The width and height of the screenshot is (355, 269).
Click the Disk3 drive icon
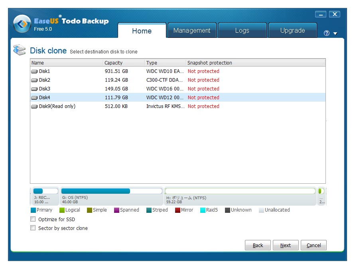point(34,89)
